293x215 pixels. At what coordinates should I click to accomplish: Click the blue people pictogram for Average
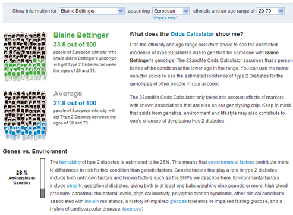click(x=25, y=115)
